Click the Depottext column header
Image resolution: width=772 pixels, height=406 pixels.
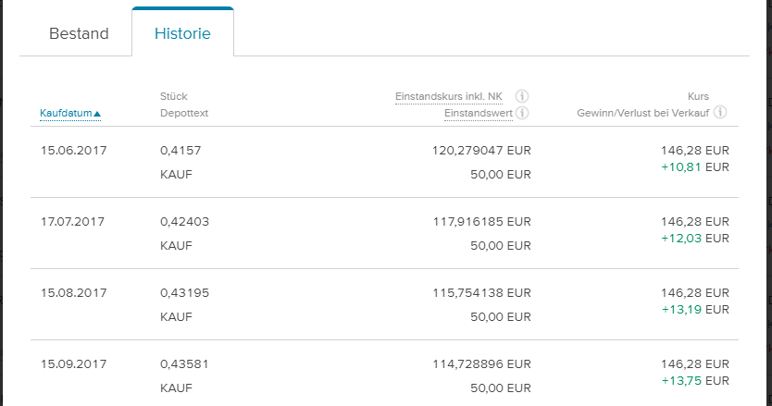click(184, 113)
